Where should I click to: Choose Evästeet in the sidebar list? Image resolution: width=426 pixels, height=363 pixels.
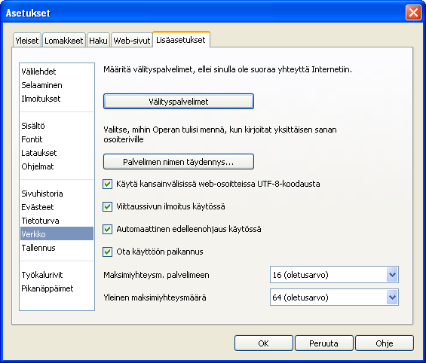coord(38,207)
